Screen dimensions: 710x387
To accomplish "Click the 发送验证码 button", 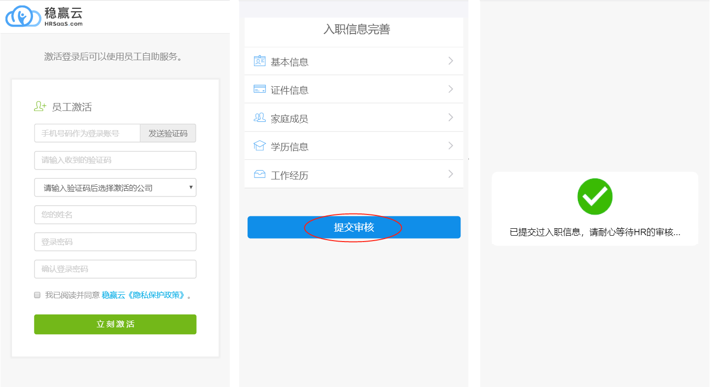I will 168,133.
